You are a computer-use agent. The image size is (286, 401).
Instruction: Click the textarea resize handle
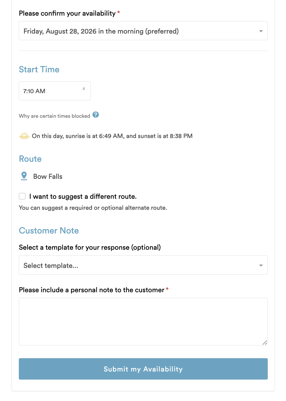(x=265, y=342)
